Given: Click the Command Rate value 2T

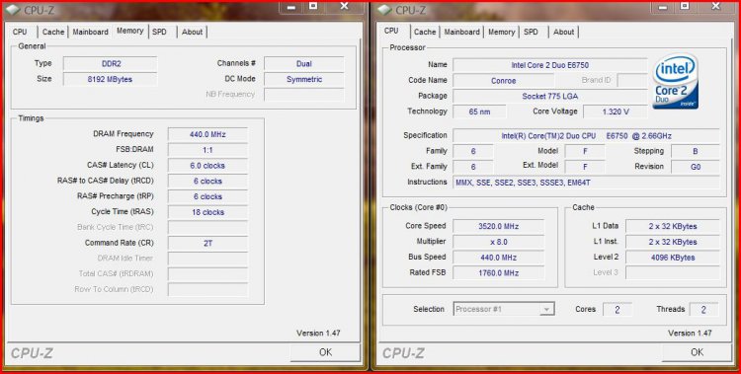Looking at the screenshot, I should tap(207, 243).
